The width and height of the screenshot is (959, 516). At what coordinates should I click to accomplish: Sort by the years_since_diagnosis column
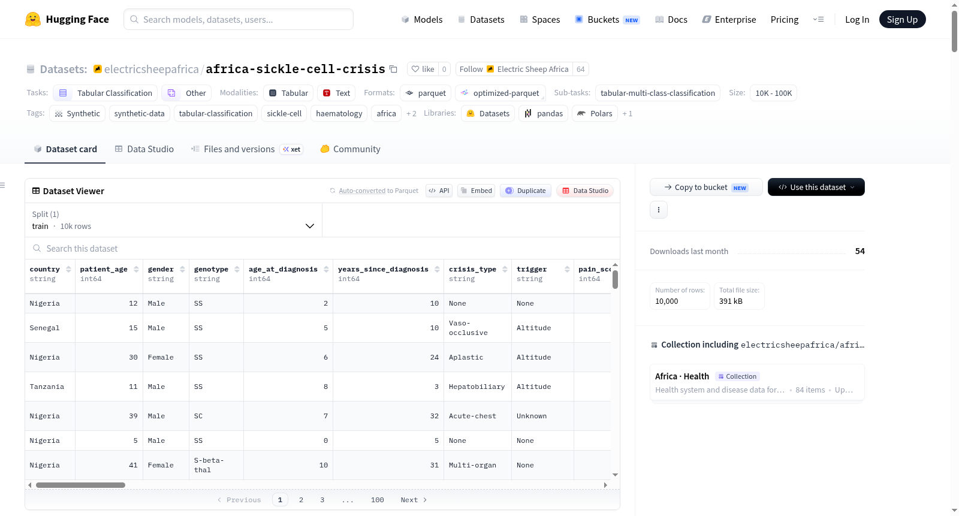[x=438, y=270]
